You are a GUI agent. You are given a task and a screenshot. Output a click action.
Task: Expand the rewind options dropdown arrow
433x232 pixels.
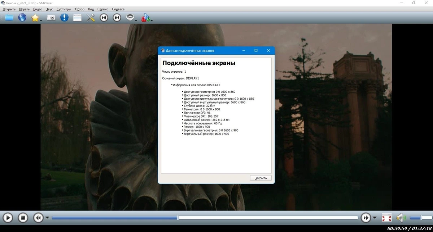click(47, 218)
